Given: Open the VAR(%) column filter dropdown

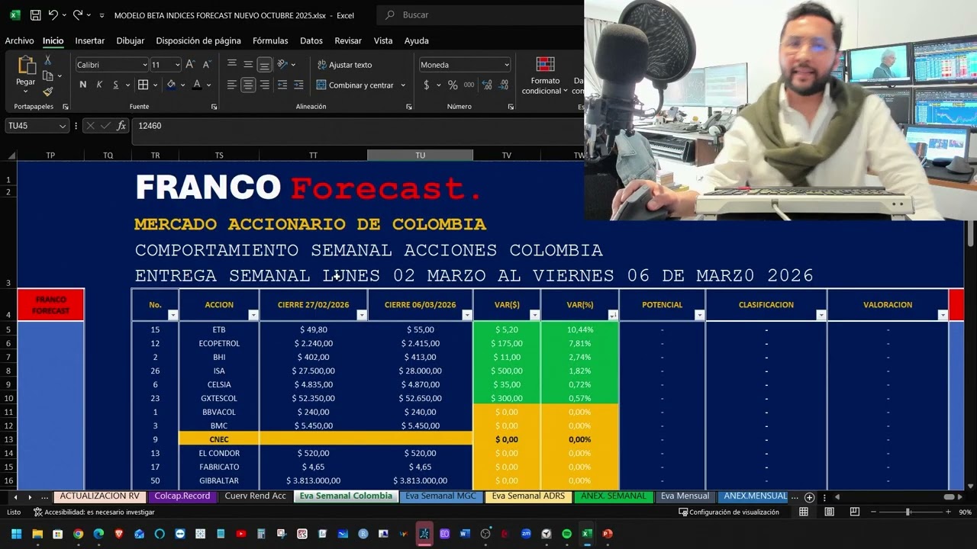Looking at the screenshot, I should click(x=612, y=315).
